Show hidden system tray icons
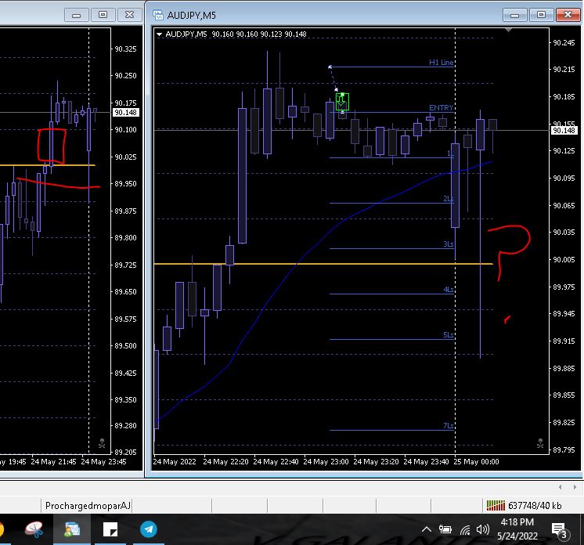Viewport: 584px width, 545px height. coord(427,529)
